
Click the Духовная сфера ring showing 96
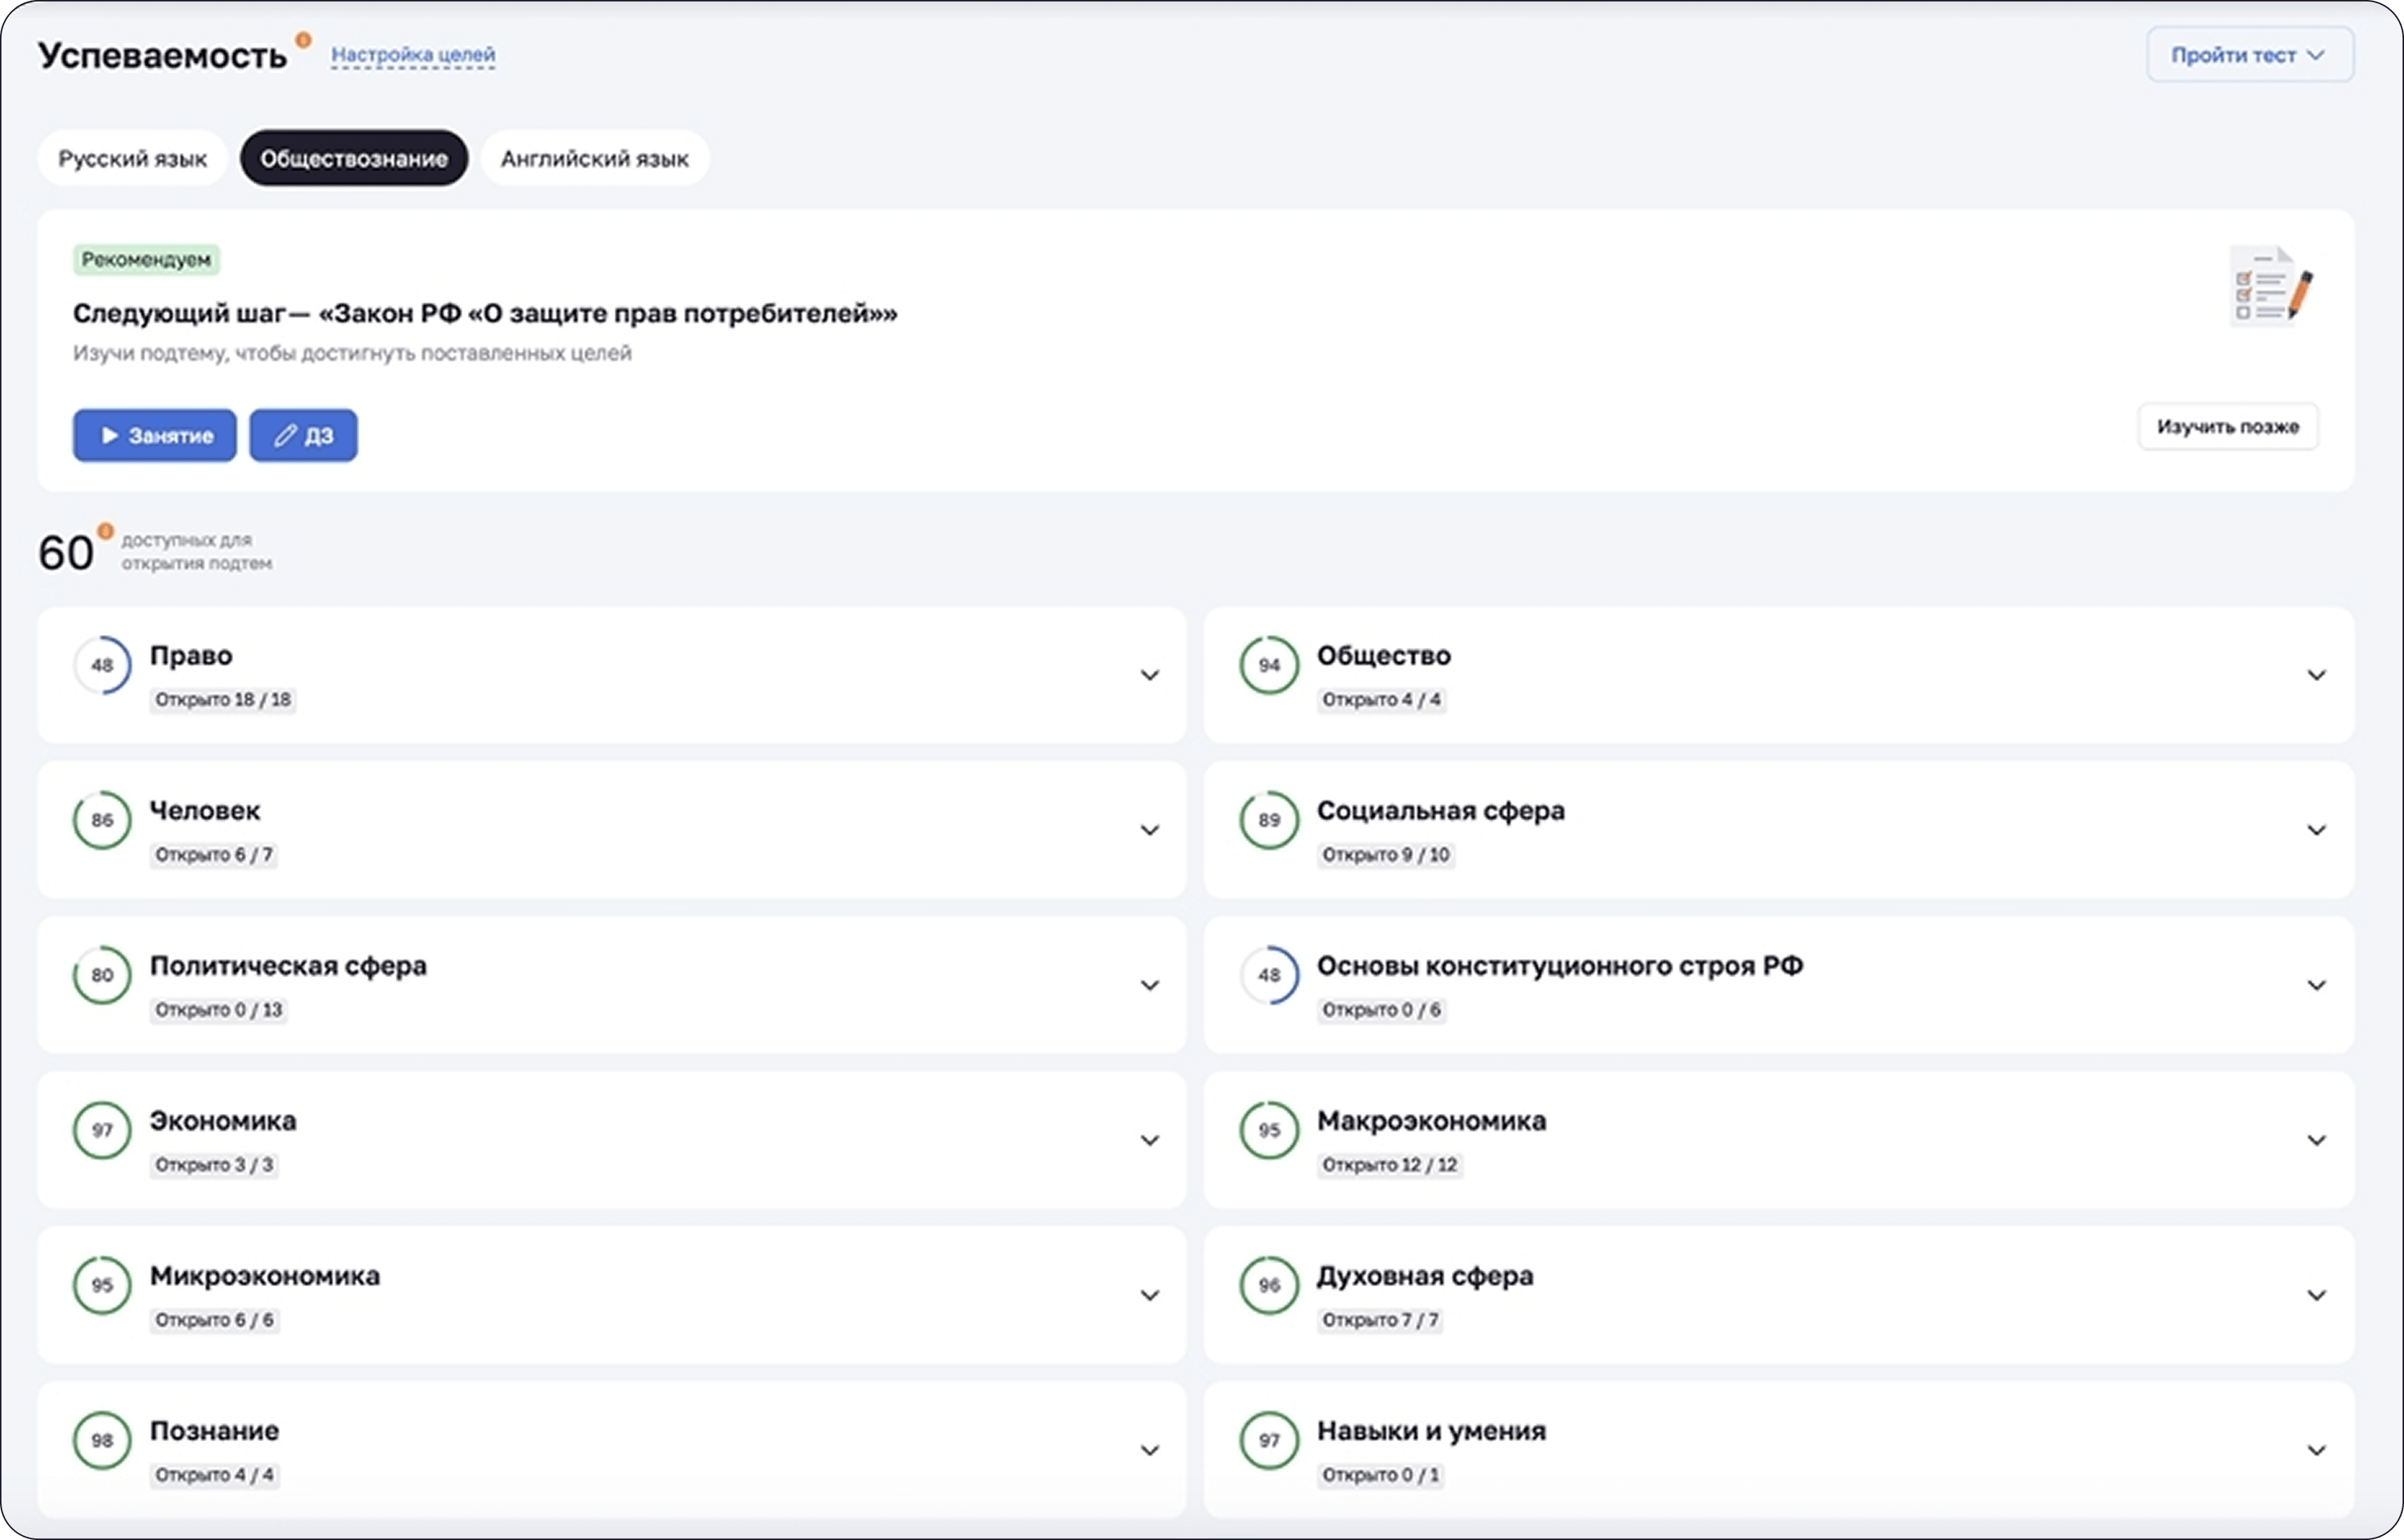pyautogui.click(x=1269, y=1285)
